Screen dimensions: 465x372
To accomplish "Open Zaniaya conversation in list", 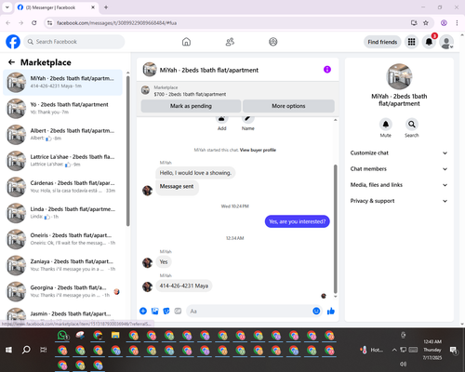I will click(63, 265).
